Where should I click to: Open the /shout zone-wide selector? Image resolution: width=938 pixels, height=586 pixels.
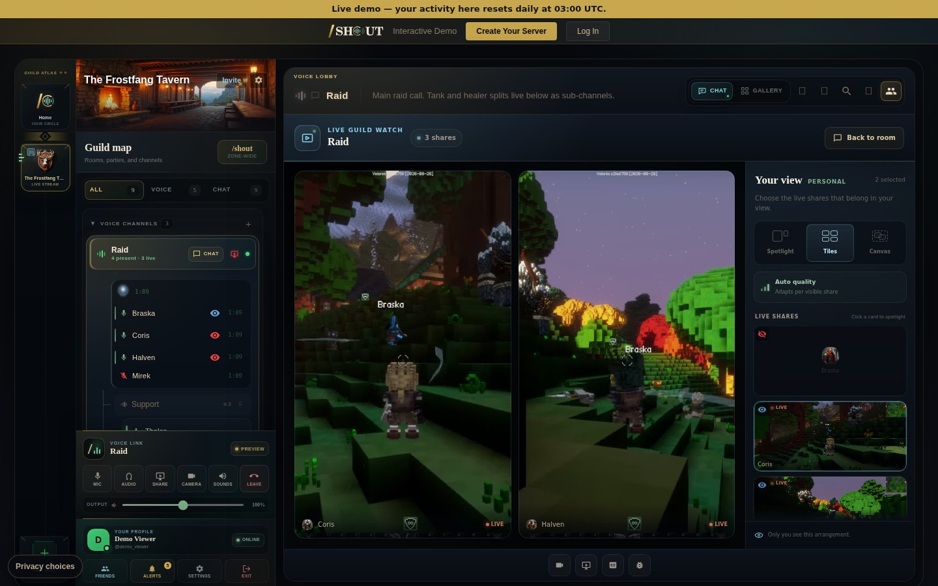[242, 152]
